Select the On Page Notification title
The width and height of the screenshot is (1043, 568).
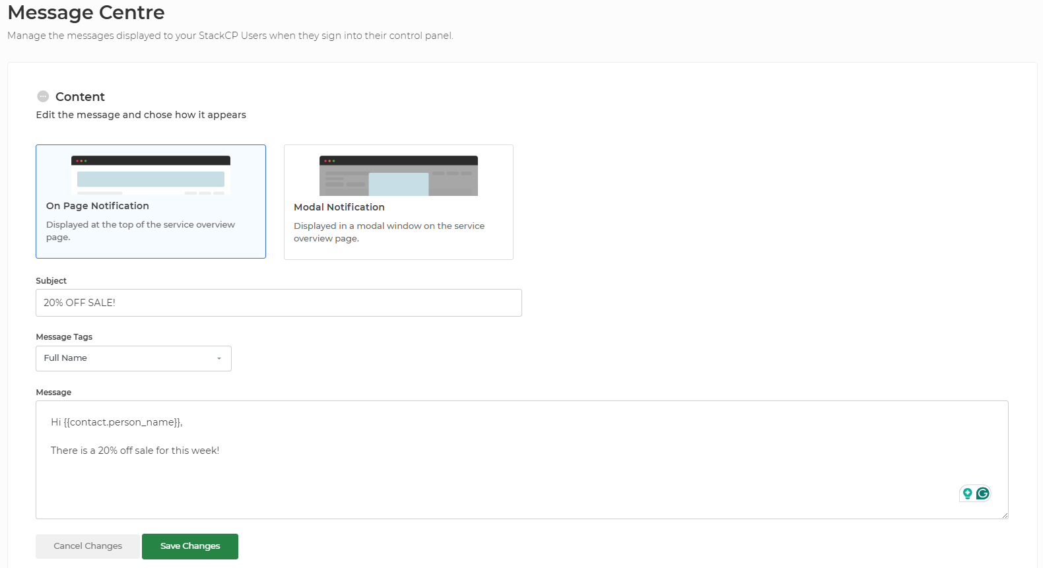pos(98,206)
